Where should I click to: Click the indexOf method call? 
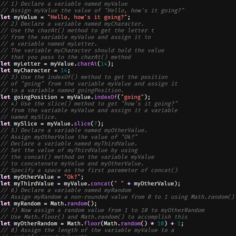pos(105,97)
